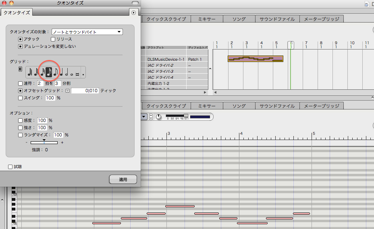Enable the ランダマイズ checkbox
Viewport: 374px width, 229px height.
(x=20, y=135)
